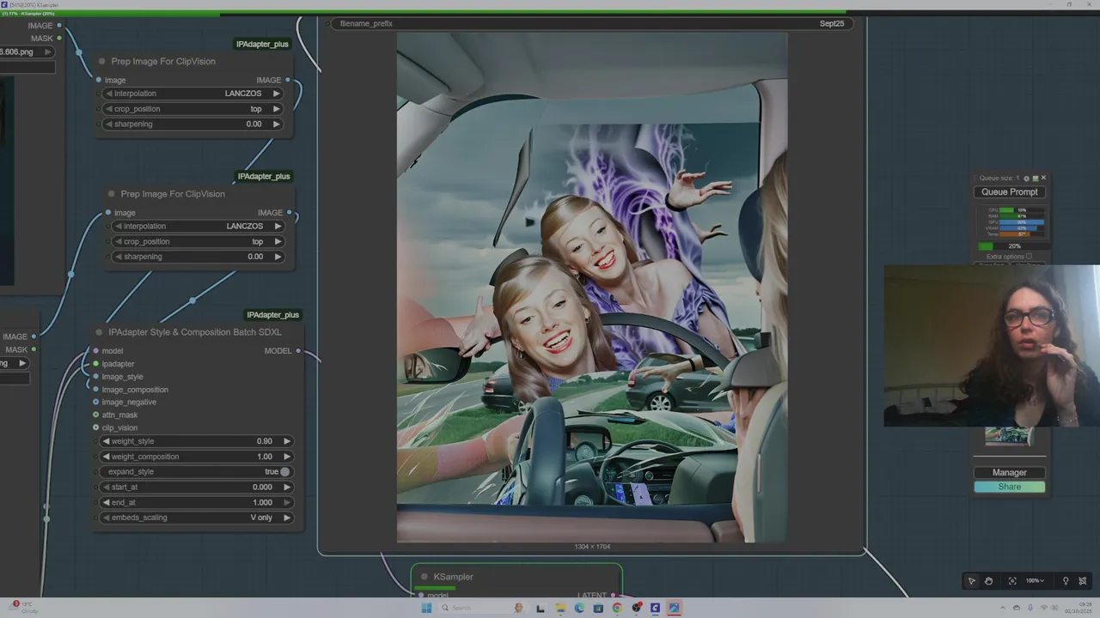This screenshot has width=1100, height=618.
Task: Increase weight_style with right arrow
Action: click(x=287, y=441)
